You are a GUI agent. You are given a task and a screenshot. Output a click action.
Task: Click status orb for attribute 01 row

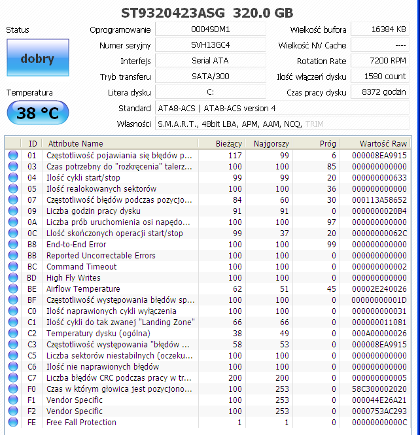tap(13, 155)
